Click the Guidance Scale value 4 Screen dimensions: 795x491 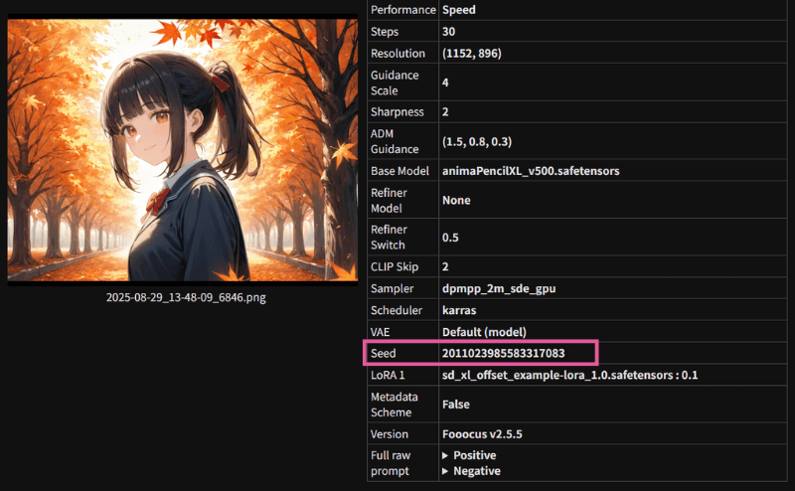445,82
